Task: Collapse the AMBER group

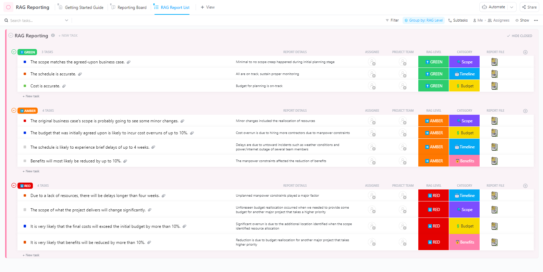Action: [14, 111]
